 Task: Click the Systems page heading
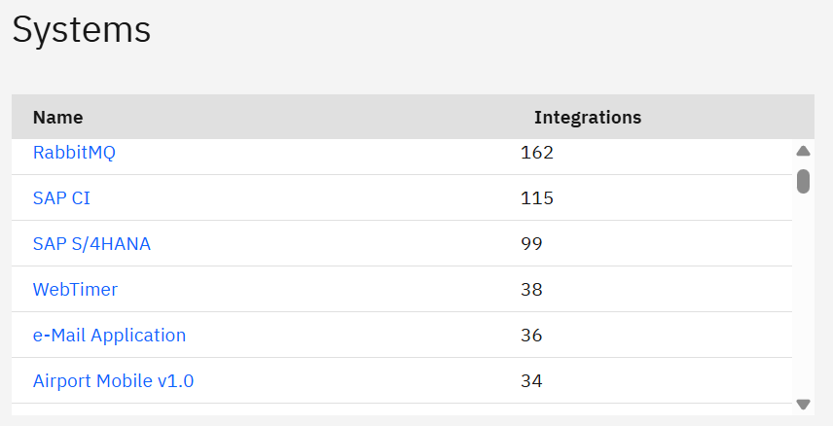pos(82,29)
